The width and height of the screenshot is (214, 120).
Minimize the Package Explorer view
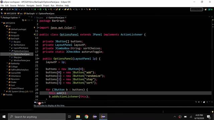[29, 17]
